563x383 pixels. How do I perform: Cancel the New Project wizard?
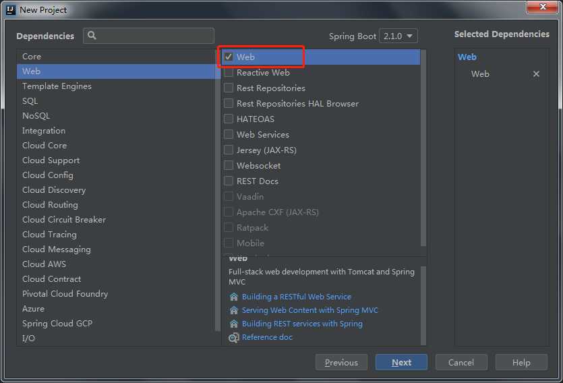coord(461,363)
